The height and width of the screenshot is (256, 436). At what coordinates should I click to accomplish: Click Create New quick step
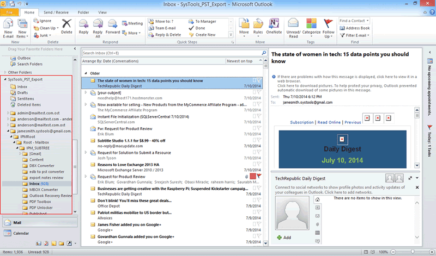(202, 35)
